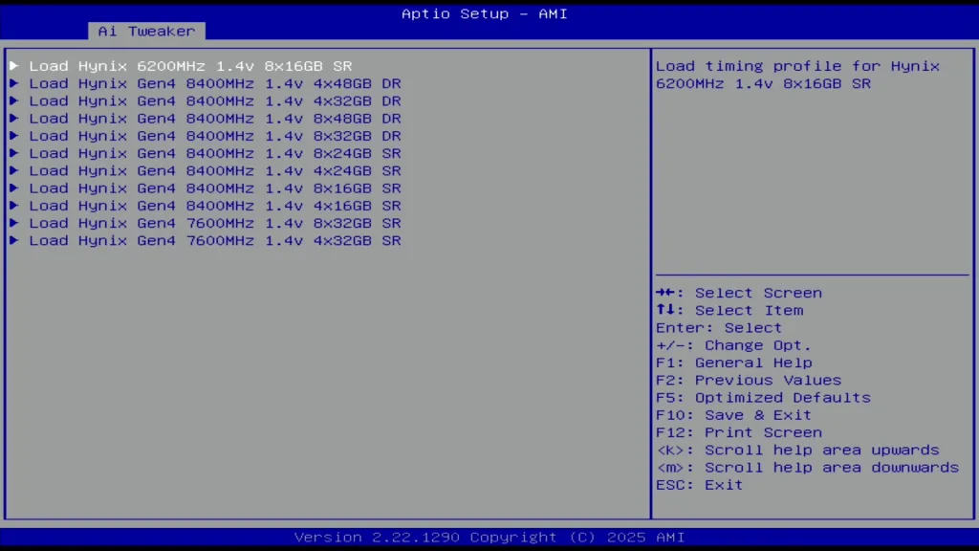The image size is (979, 551).
Task: Click the Version 2.22.1290 footer text
Action: (489, 538)
